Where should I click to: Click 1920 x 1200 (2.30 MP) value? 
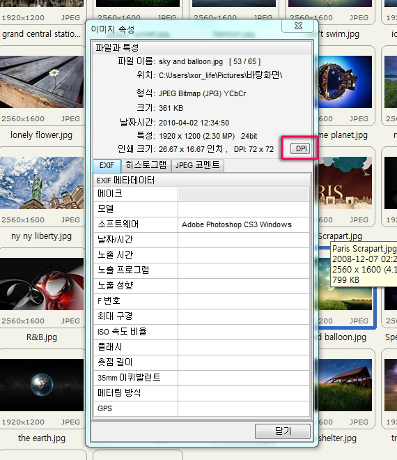pos(196,136)
